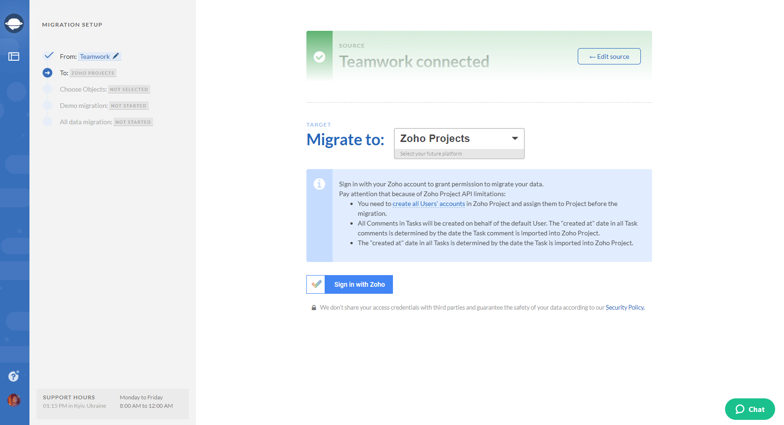The width and height of the screenshot is (784, 425).
Task: Click the checkmark icon beside From step
Action: [x=49, y=55]
